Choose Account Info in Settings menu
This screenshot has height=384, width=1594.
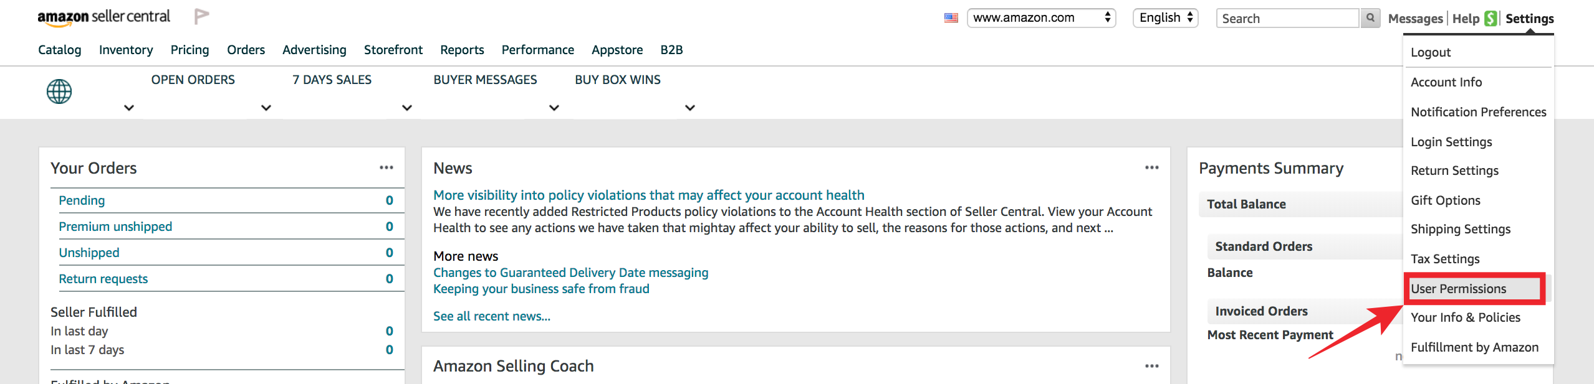point(1446,82)
